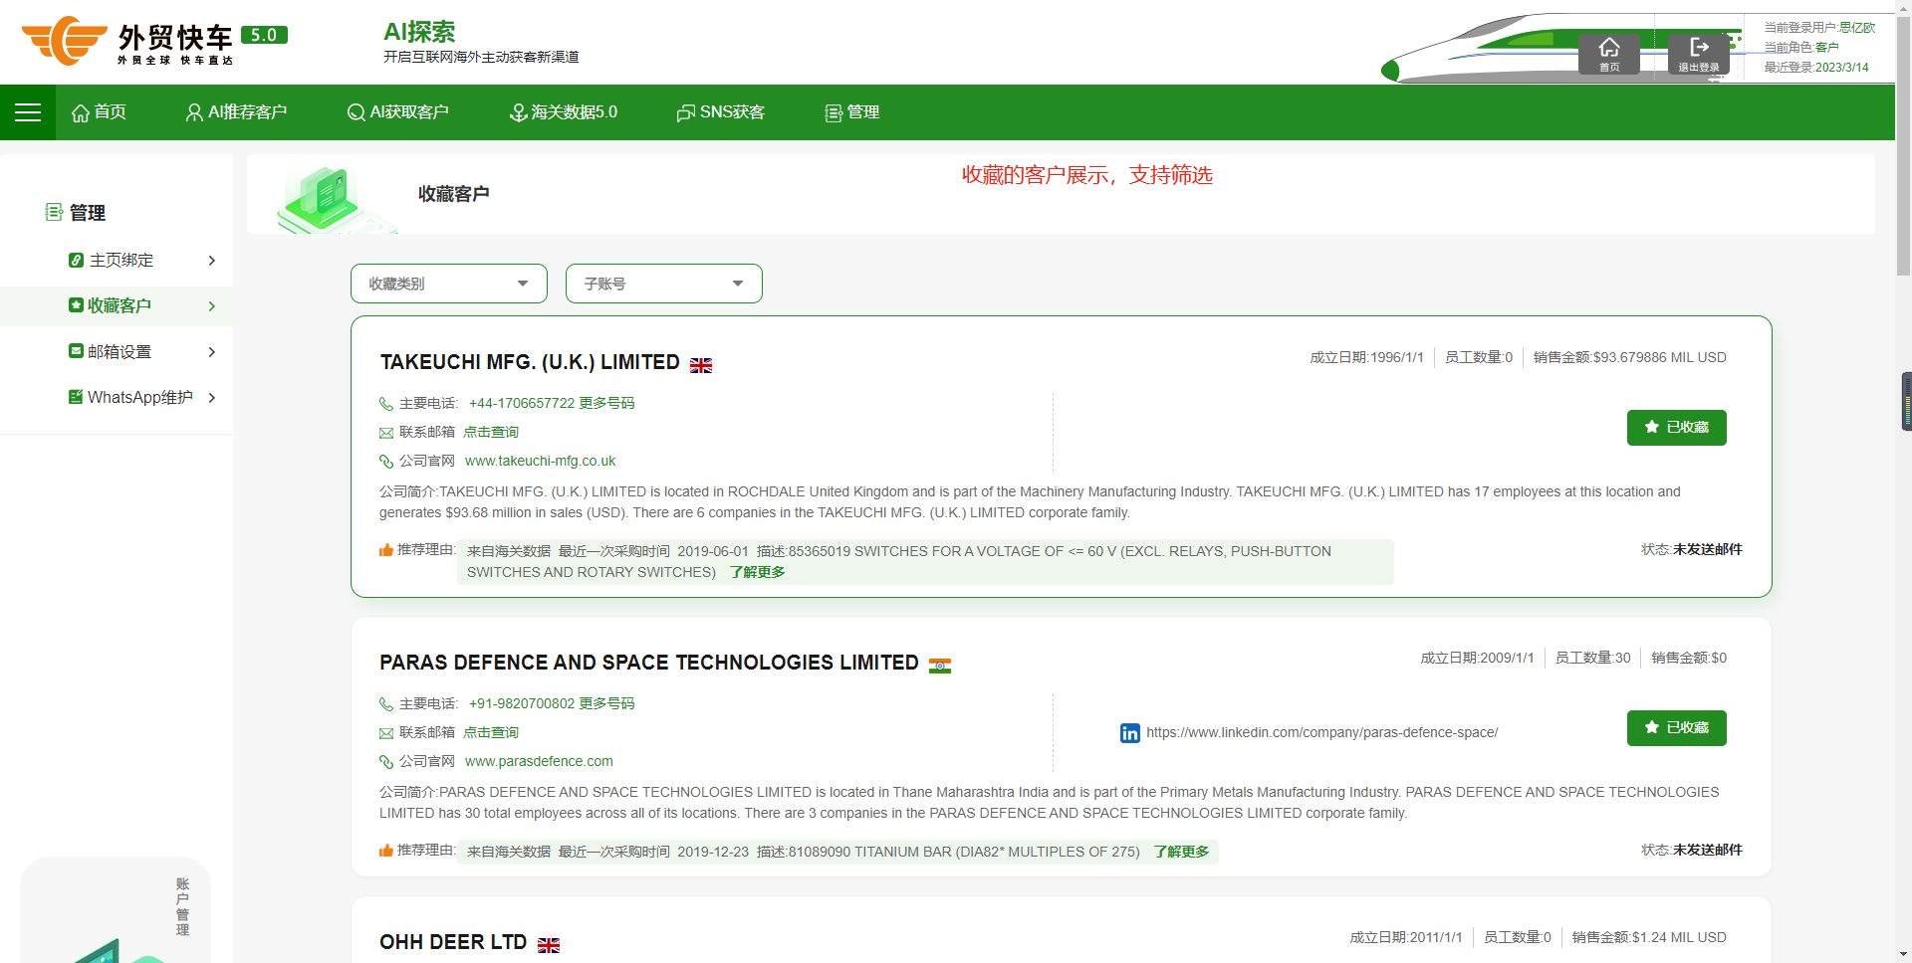Open www.parasdefence.com website link

[x=539, y=761]
